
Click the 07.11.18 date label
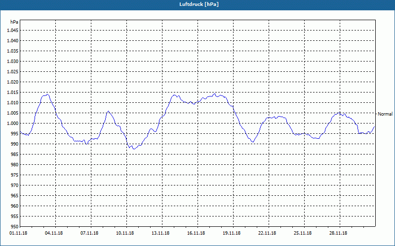[89, 233]
